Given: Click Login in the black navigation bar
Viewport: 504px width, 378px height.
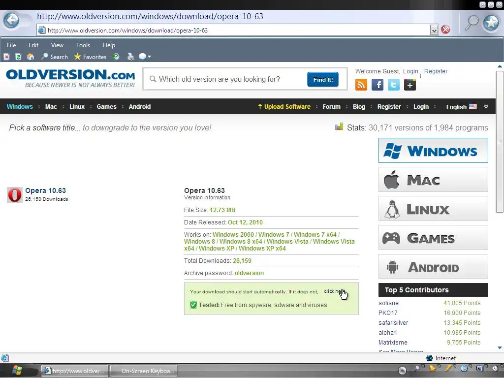Looking at the screenshot, I should pyautogui.click(x=421, y=107).
